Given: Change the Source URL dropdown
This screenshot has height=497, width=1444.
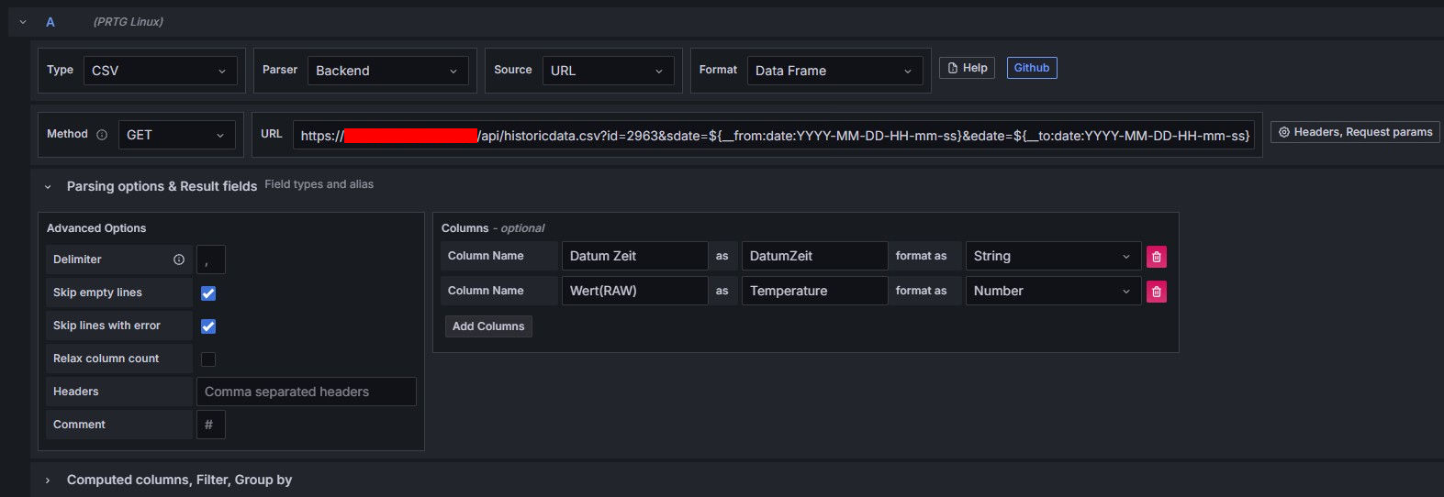Looking at the screenshot, I should [607, 71].
